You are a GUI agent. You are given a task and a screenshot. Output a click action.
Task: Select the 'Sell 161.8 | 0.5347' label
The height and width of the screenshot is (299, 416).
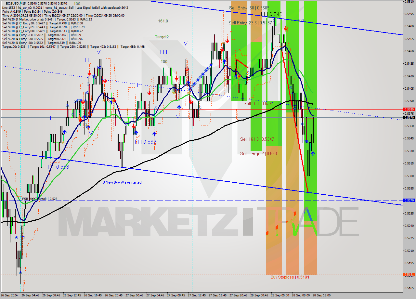click(x=257, y=139)
